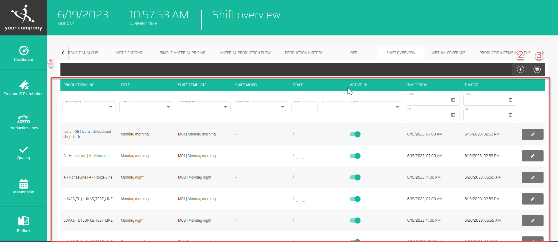Switch to the OEE tab
Image resolution: width=558 pixels, height=242 pixels.
click(353, 53)
